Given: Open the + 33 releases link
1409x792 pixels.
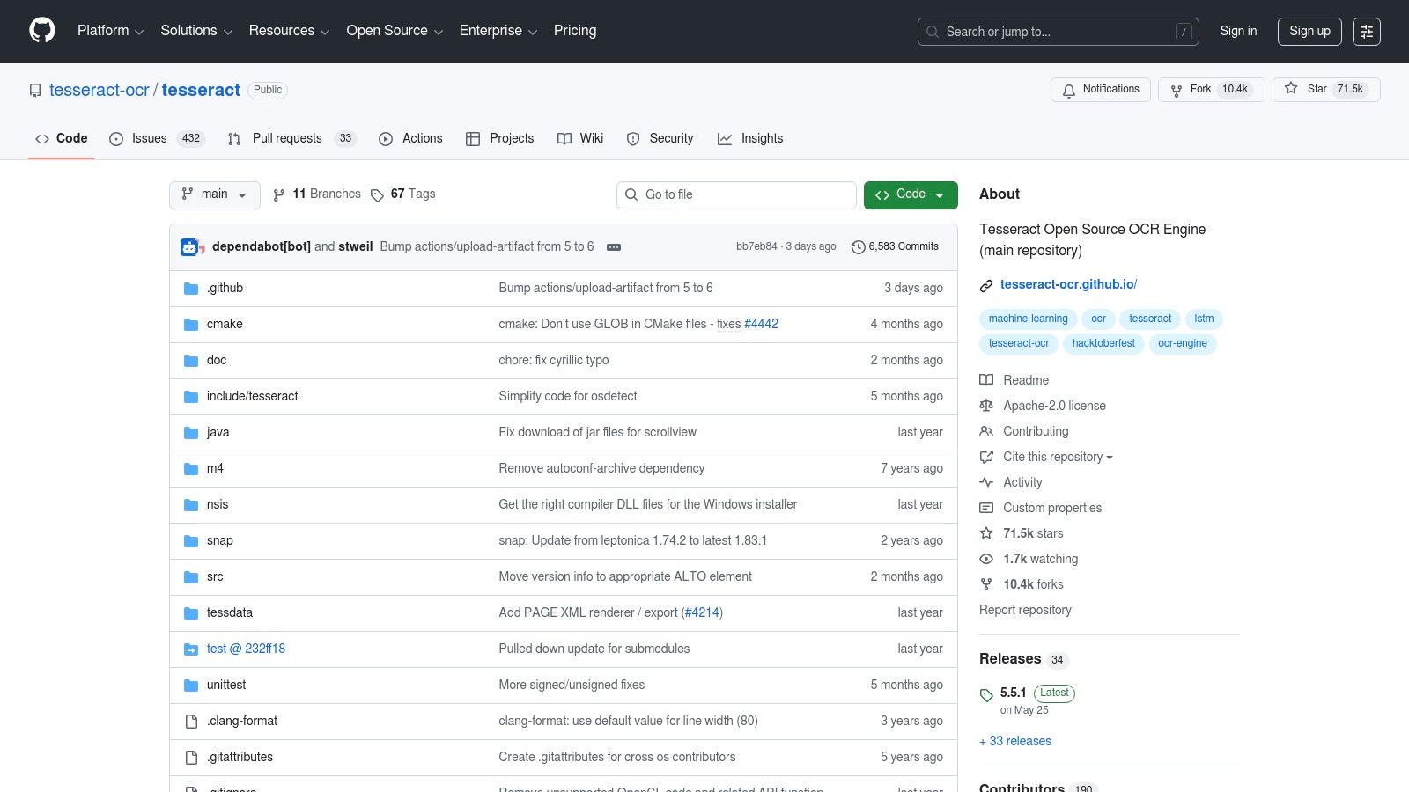Looking at the screenshot, I should click(x=1014, y=741).
